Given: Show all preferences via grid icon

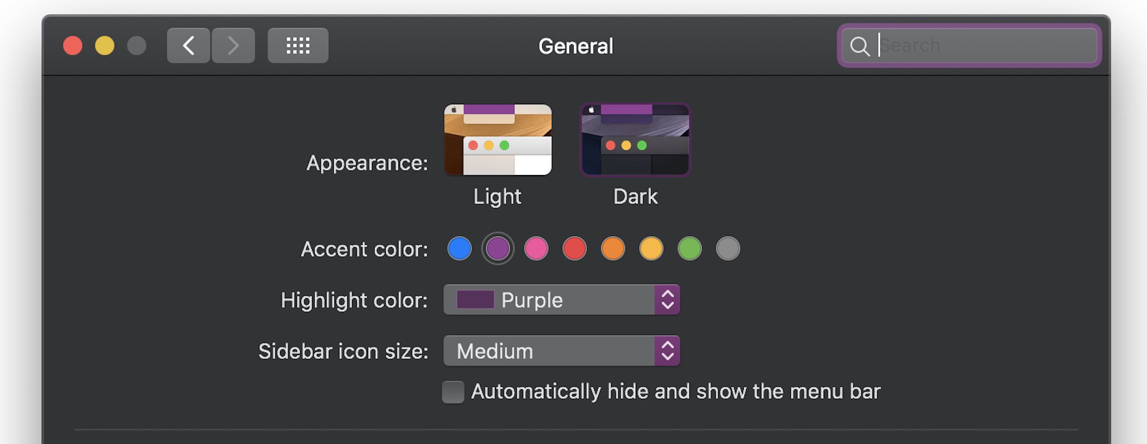Looking at the screenshot, I should pos(298,45).
